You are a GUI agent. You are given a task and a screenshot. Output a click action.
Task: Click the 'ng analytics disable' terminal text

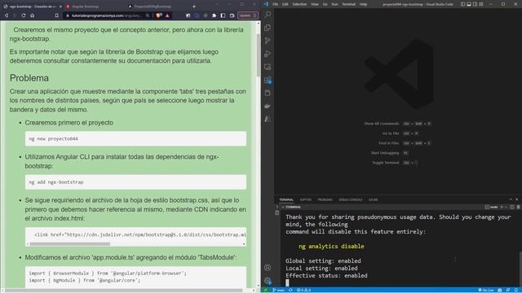click(331, 247)
